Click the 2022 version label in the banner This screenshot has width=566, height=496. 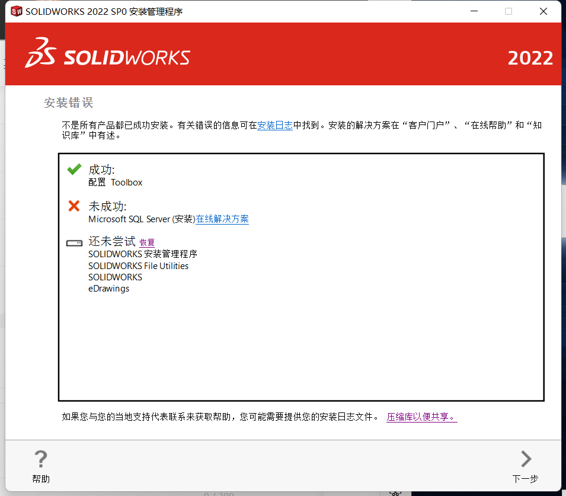530,59
